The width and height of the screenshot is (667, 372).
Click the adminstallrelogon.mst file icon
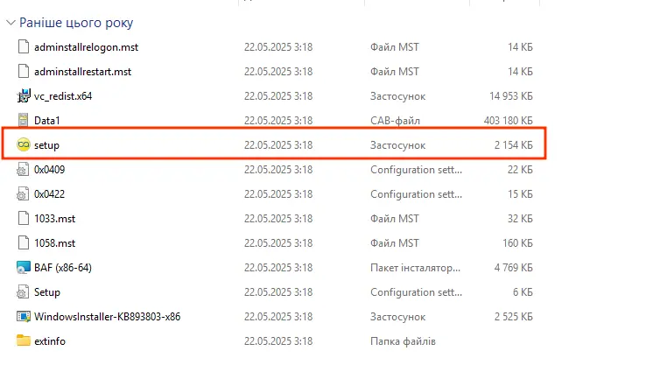pyautogui.click(x=24, y=47)
